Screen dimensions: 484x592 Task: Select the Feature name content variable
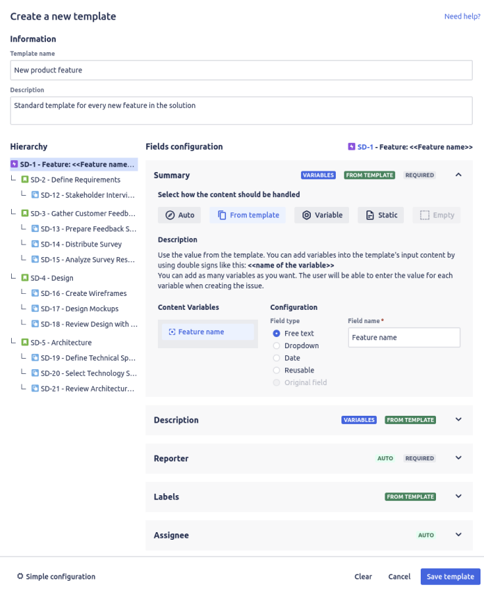tap(208, 332)
